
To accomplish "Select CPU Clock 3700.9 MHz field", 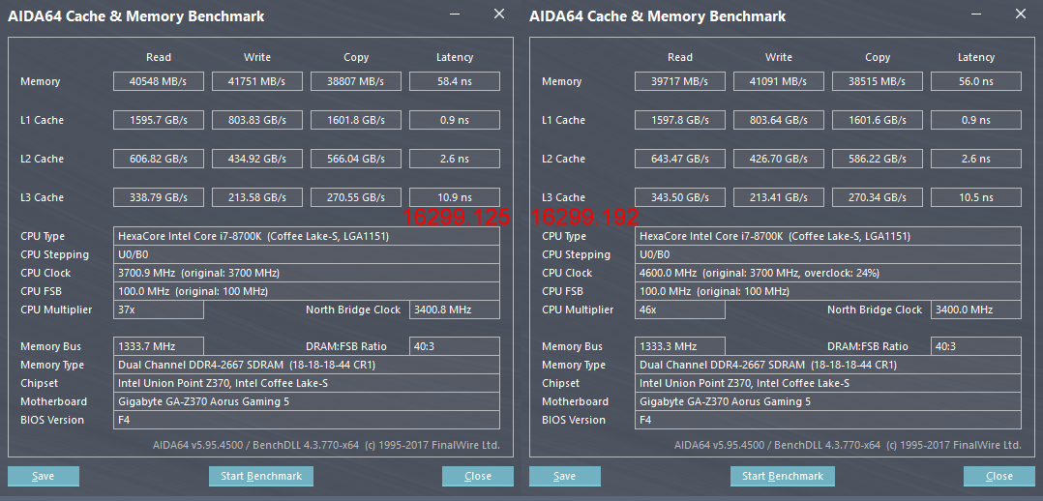I will (x=307, y=273).
